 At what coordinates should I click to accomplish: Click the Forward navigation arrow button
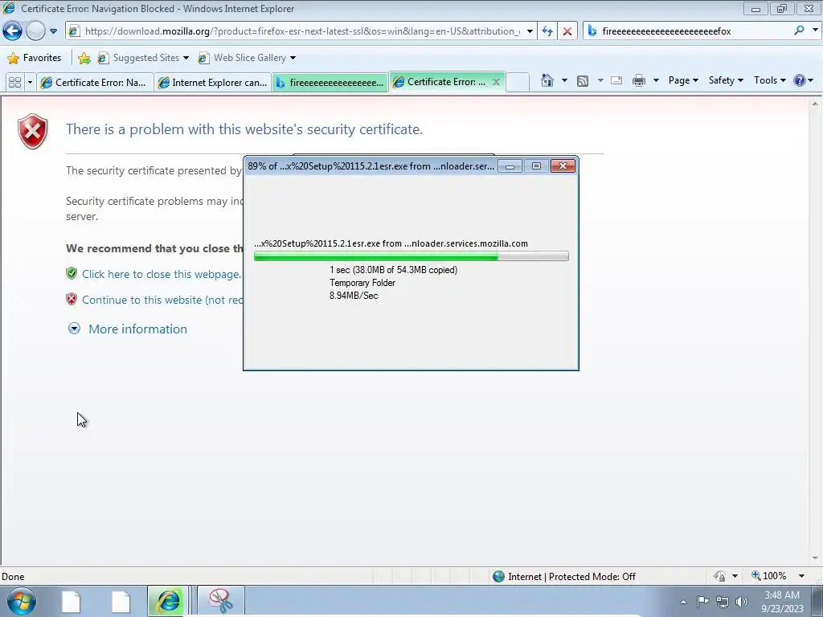(35, 31)
